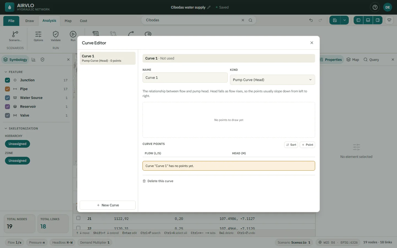Open the save options dropdown arrow

pyautogui.click(x=345, y=20)
